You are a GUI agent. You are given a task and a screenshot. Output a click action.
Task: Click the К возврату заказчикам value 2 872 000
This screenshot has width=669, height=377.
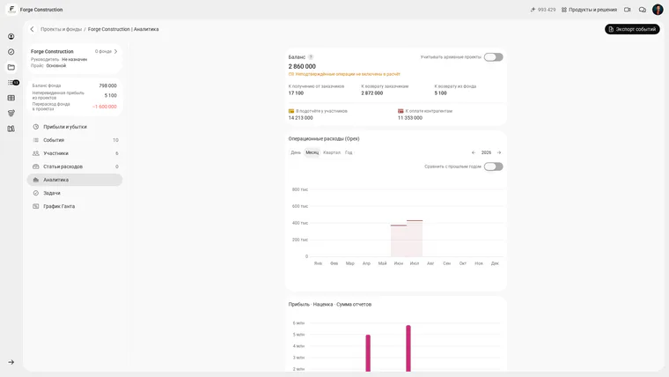(x=372, y=93)
